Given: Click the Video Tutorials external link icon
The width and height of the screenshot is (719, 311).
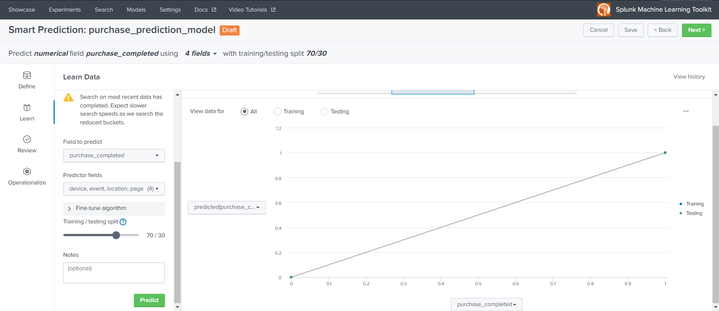Looking at the screenshot, I should [x=273, y=10].
